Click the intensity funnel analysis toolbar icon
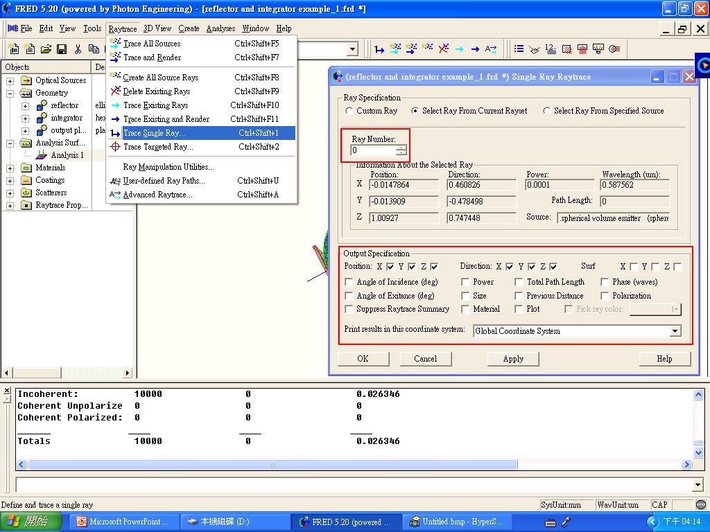 598,49
